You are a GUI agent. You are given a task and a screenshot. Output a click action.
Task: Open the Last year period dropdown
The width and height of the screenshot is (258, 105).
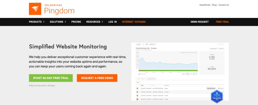point(140,44)
